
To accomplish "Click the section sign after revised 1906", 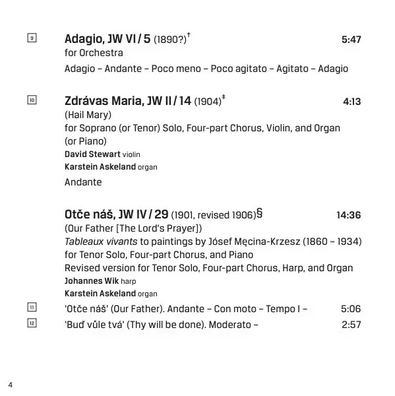I will point(259,213).
